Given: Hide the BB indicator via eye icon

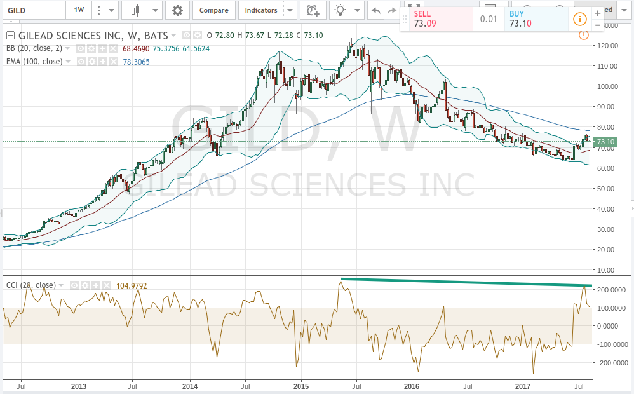Looking at the screenshot, I should point(81,49).
